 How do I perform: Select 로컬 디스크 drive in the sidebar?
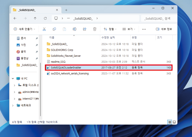28,85
